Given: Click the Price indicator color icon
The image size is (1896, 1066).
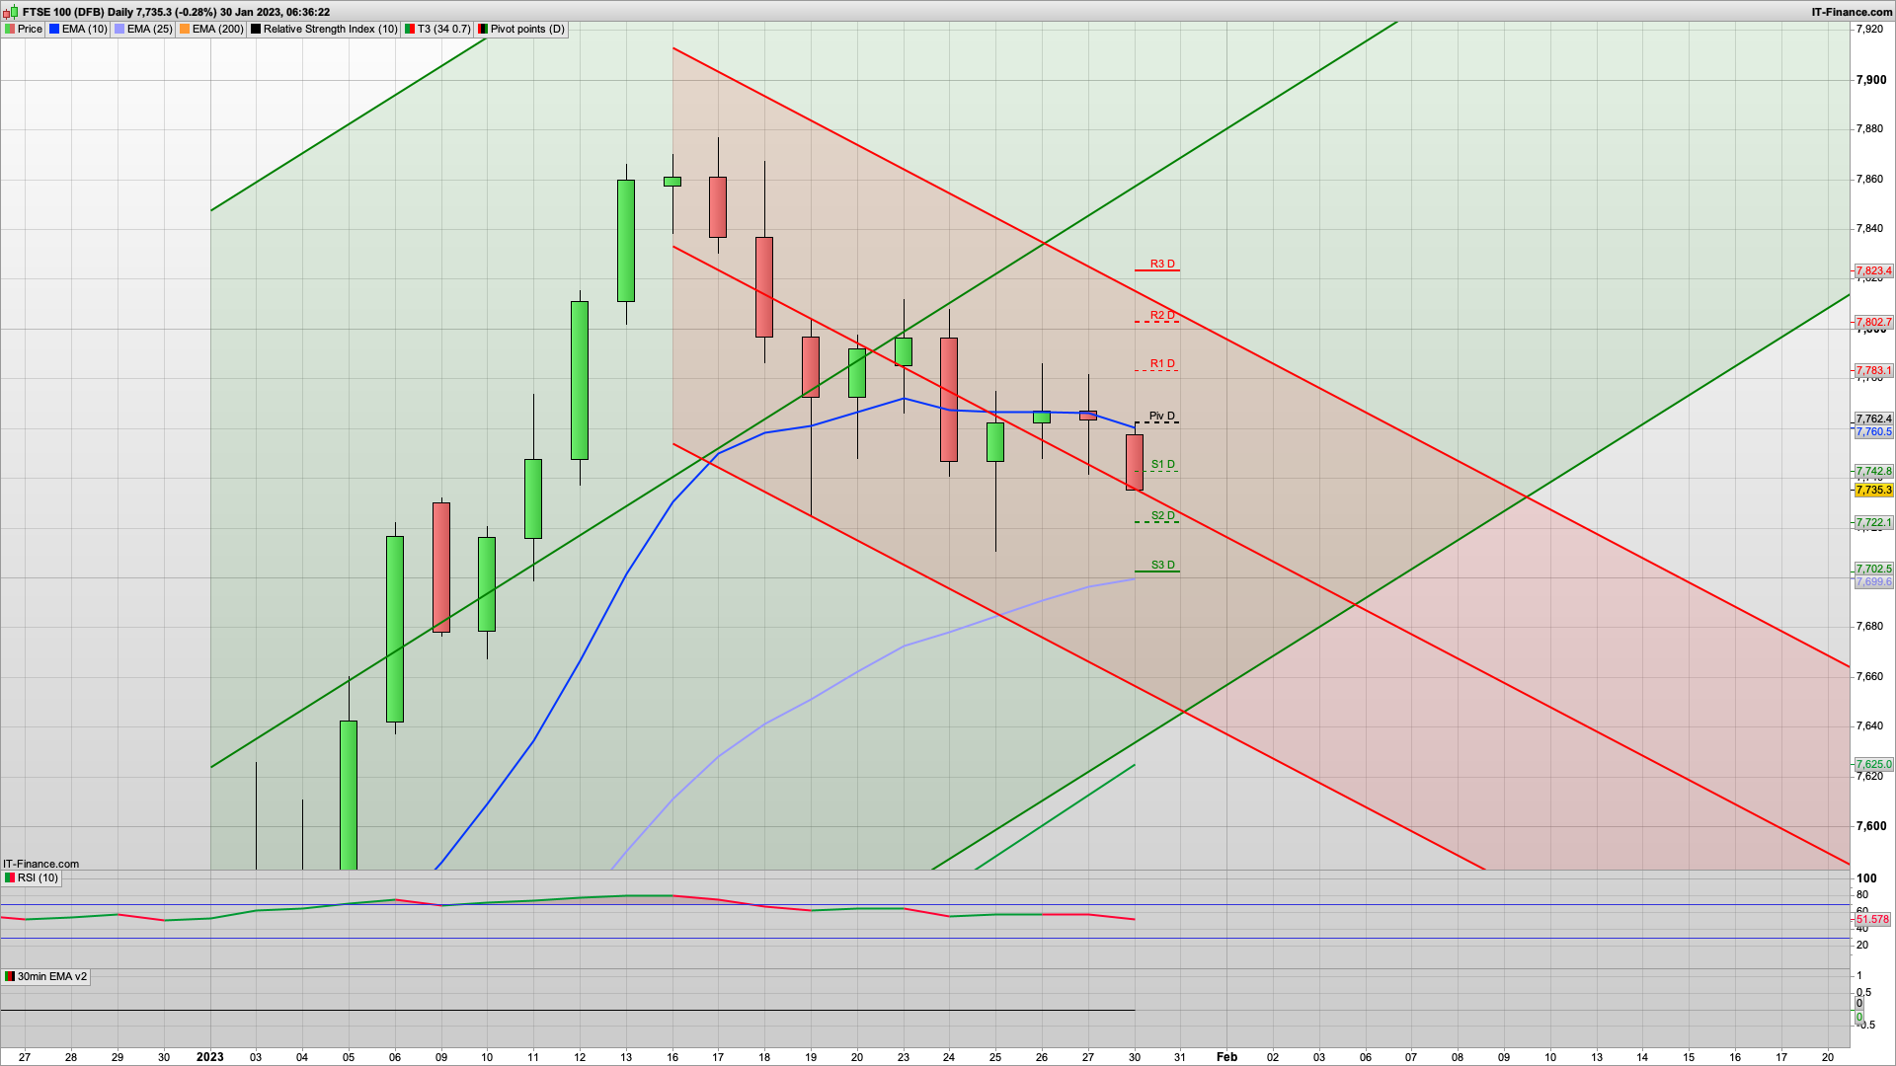Looking at the screenshot, I should [x=10, y=29].
